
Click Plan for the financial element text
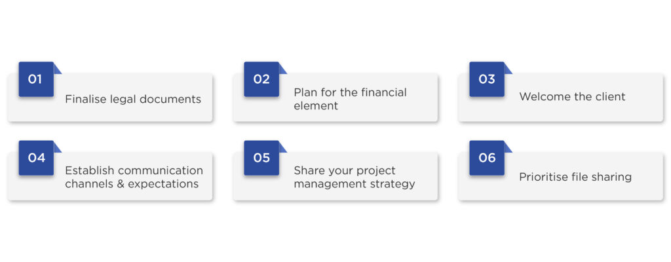[350, 99]
